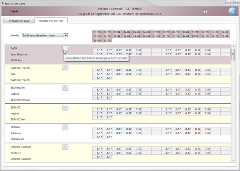
Task: Expand the Salariés dropdown list
Action: 66,35
